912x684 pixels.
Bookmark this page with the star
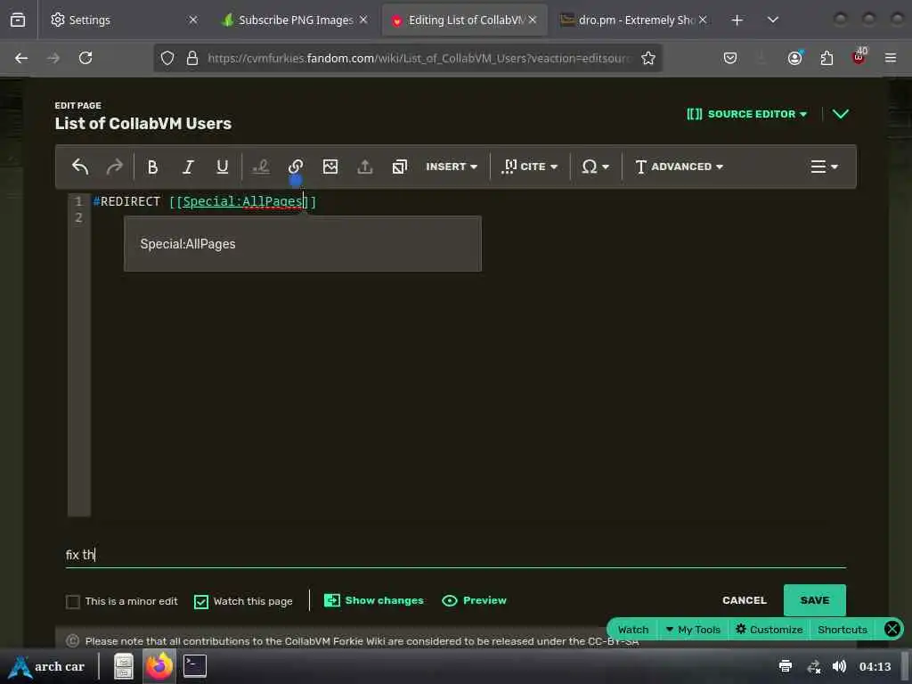pos(648,58)
